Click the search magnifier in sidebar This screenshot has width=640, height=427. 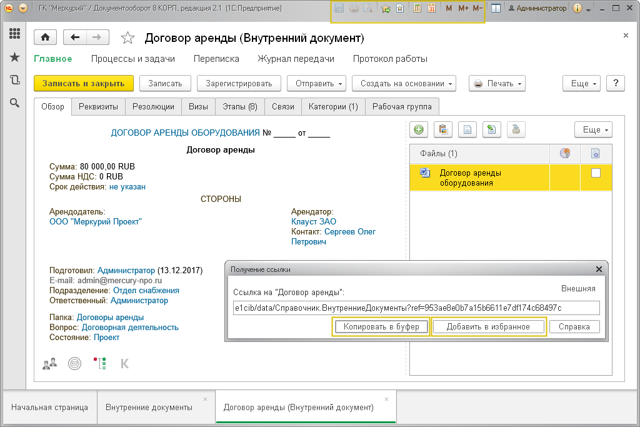click(15, 103)
